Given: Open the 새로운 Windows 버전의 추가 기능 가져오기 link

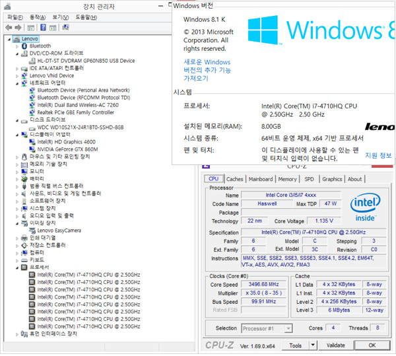Looking at the screenshot, I should (x=207, y=70).
